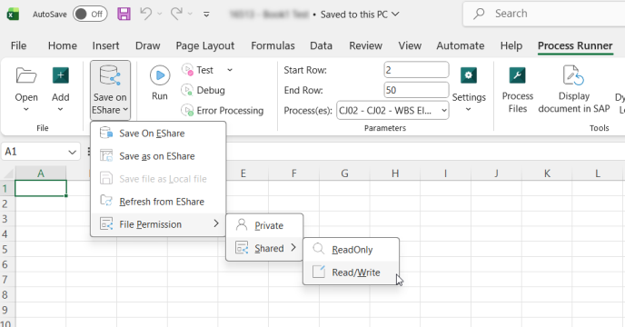Screen dimensions: 625x327
Task: Open the Test dropdown arrow
Action: (230, 70)
